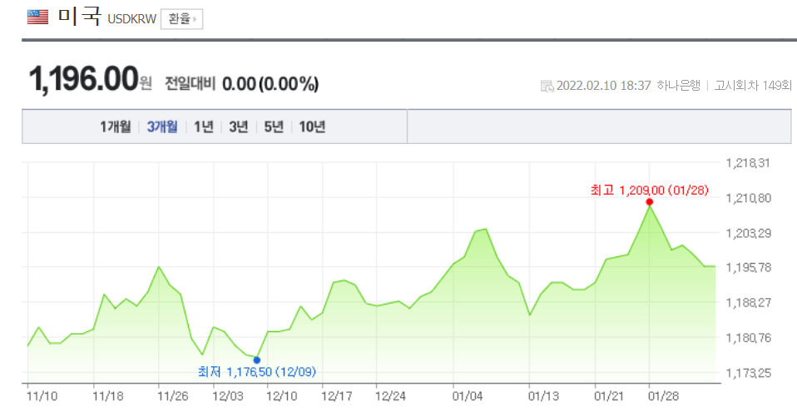797x412 pixels.
Task: Click the 01/04 x-axis date
Action: [468, 396]
